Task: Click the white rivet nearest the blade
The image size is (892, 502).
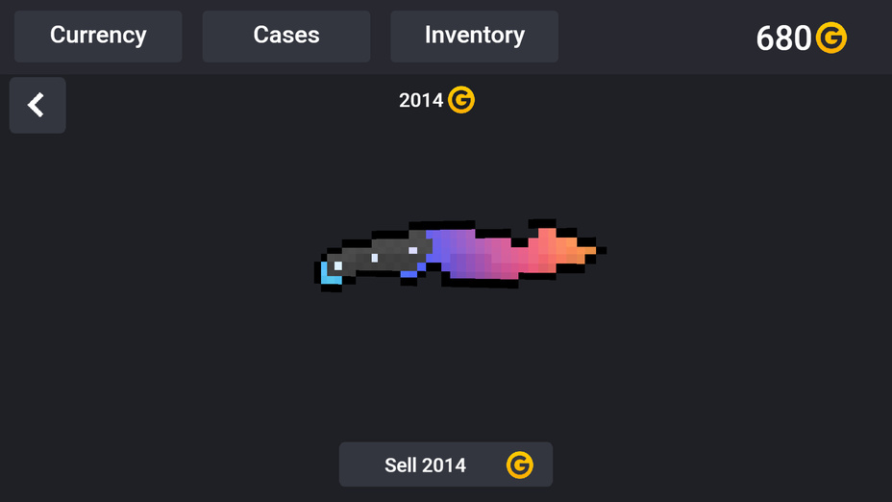Action: [413, 250]
